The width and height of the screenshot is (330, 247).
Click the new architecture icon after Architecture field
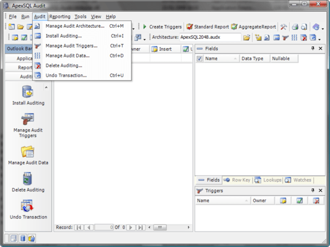tap(258, 38)
